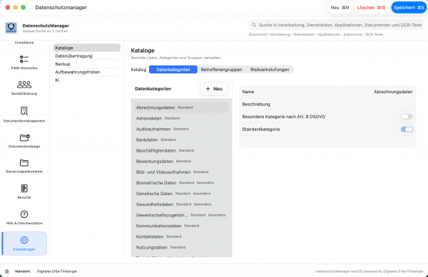Select KI in settings list
This screenshot has height=277, width=428.
[x=86, y=80]
